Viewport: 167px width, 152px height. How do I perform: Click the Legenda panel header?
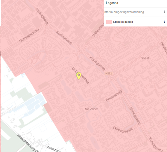tap(112, 3)
